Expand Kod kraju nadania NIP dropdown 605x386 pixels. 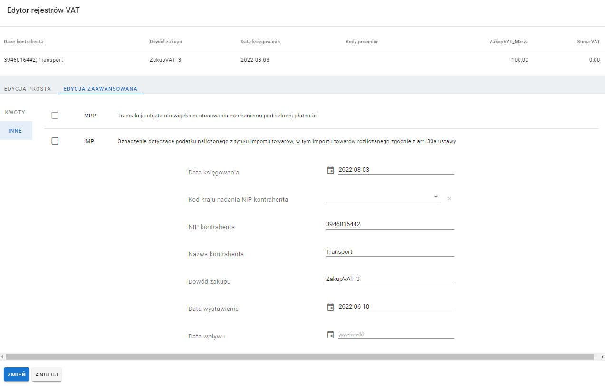coord(435,196)
